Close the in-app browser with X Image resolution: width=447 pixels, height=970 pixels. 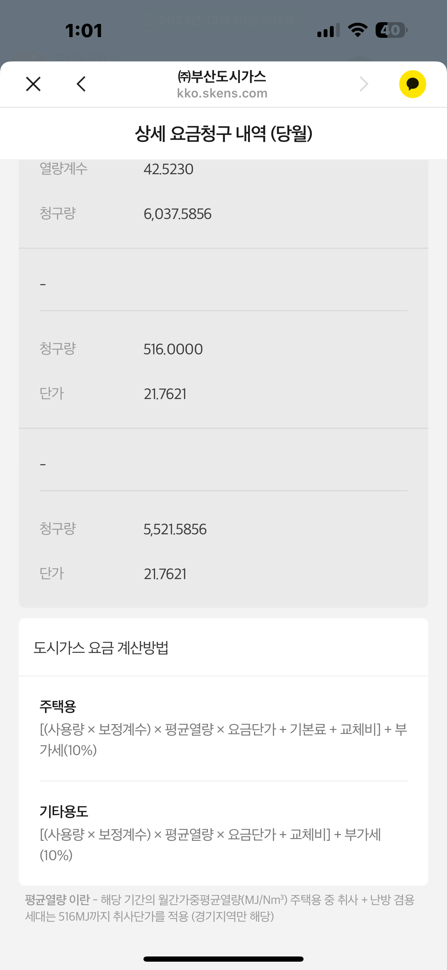pos(33,84)
